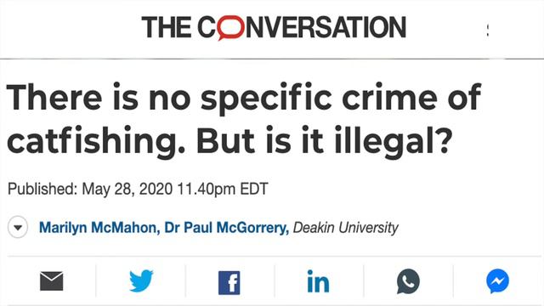
Task: Click the headline about catfishing crime
Action: point(244,120)
